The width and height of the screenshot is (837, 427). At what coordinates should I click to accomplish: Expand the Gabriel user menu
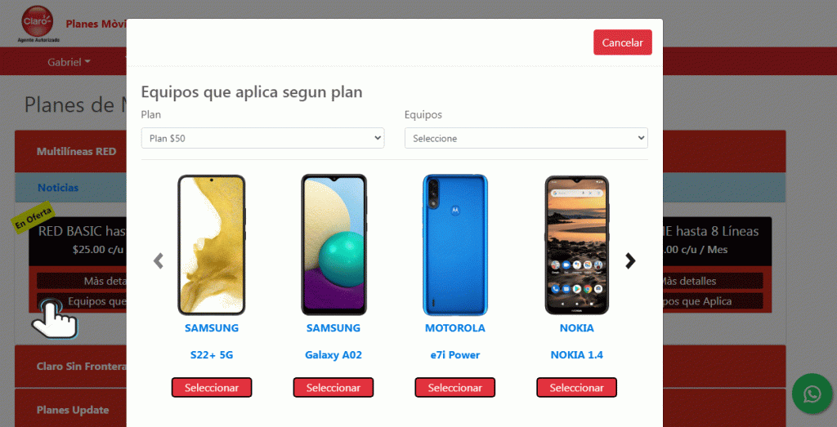click(x=69, y=62)
